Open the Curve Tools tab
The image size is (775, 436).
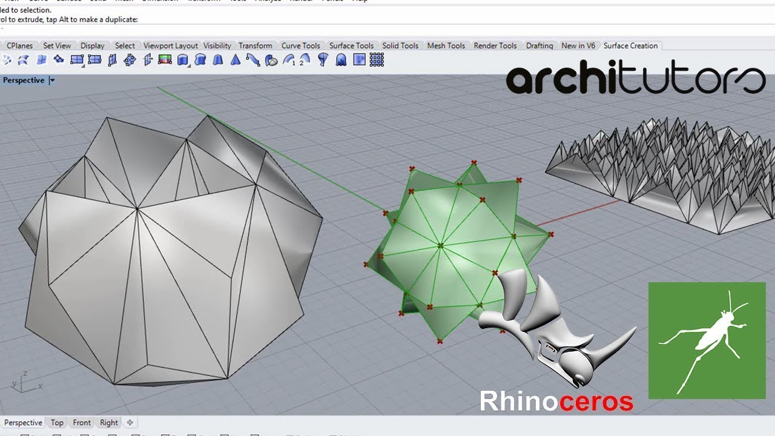pos(301,45)
